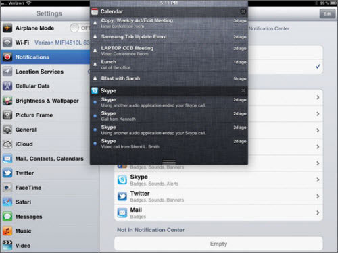Tap the Picture Frame icon
The image size is (338, 253).
point(7,115)
